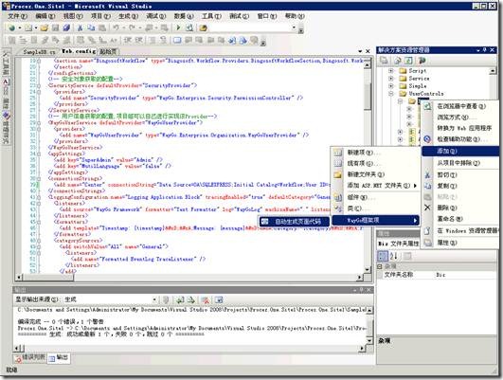Click the New Project toolbar icon

[x=12, y=28]
